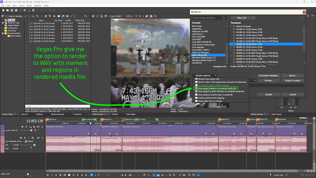Open the Options menu
316x178 pixels.
pyautogui.click(x=38, y=5)
